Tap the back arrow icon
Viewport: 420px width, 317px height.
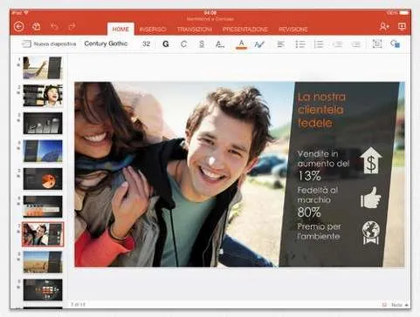19,27
